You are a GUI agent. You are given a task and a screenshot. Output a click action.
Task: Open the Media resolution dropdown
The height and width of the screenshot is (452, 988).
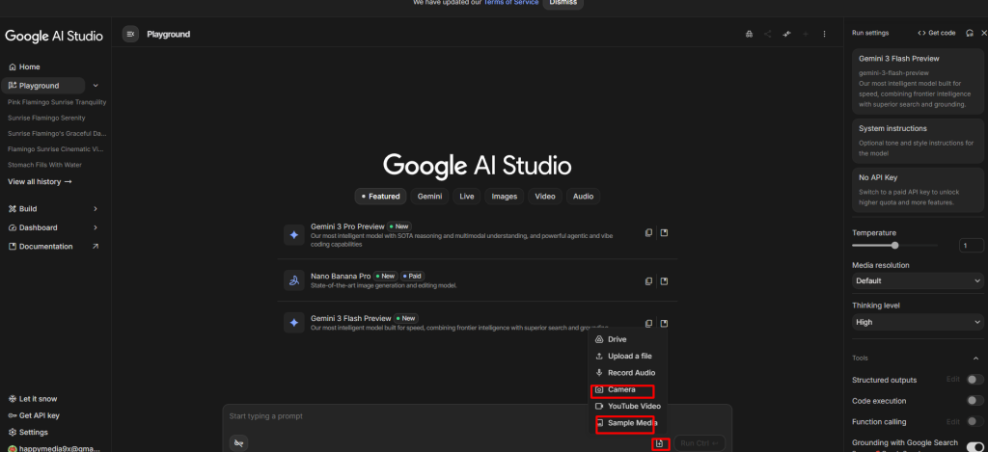(x=918, y=281)
